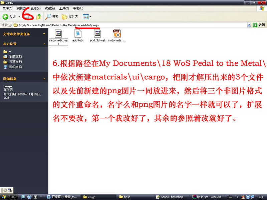
Task: Switch to cargo folder taskbar button
Action: (x=98, y=197)
